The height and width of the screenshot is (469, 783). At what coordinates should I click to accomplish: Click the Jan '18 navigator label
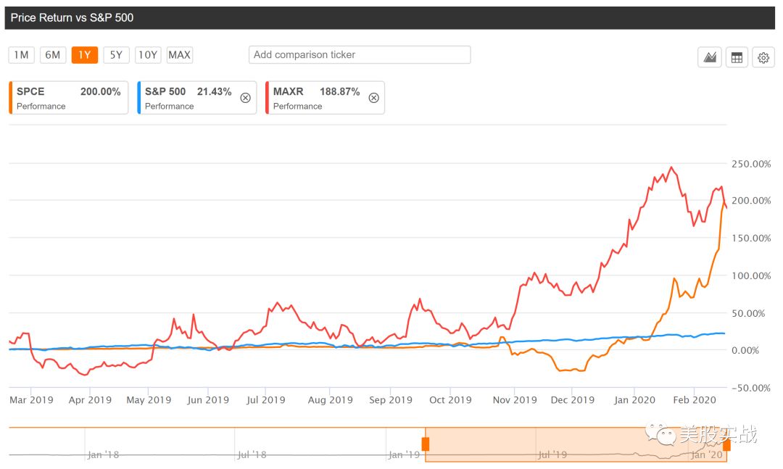point(104,455)
